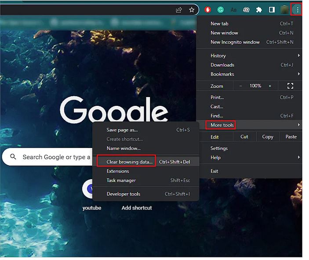Bookmark this tab with the star icon
This screenshot has width=309, height=260.
tap(192, 10)
